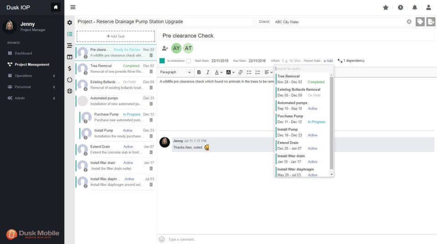
Task: Open the favorites star icon
Action: click(386, 8)
